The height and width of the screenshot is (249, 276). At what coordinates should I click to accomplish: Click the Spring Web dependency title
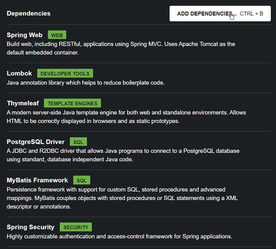pyautogui.click(x=24, y=35)
